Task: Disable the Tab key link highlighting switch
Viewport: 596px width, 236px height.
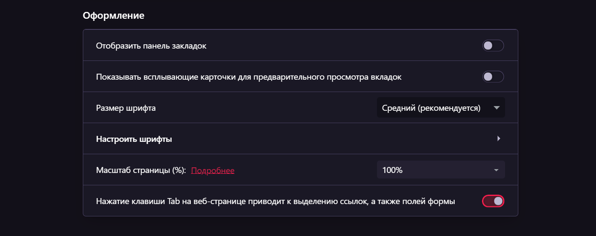Action: click(x=493, y=201)
